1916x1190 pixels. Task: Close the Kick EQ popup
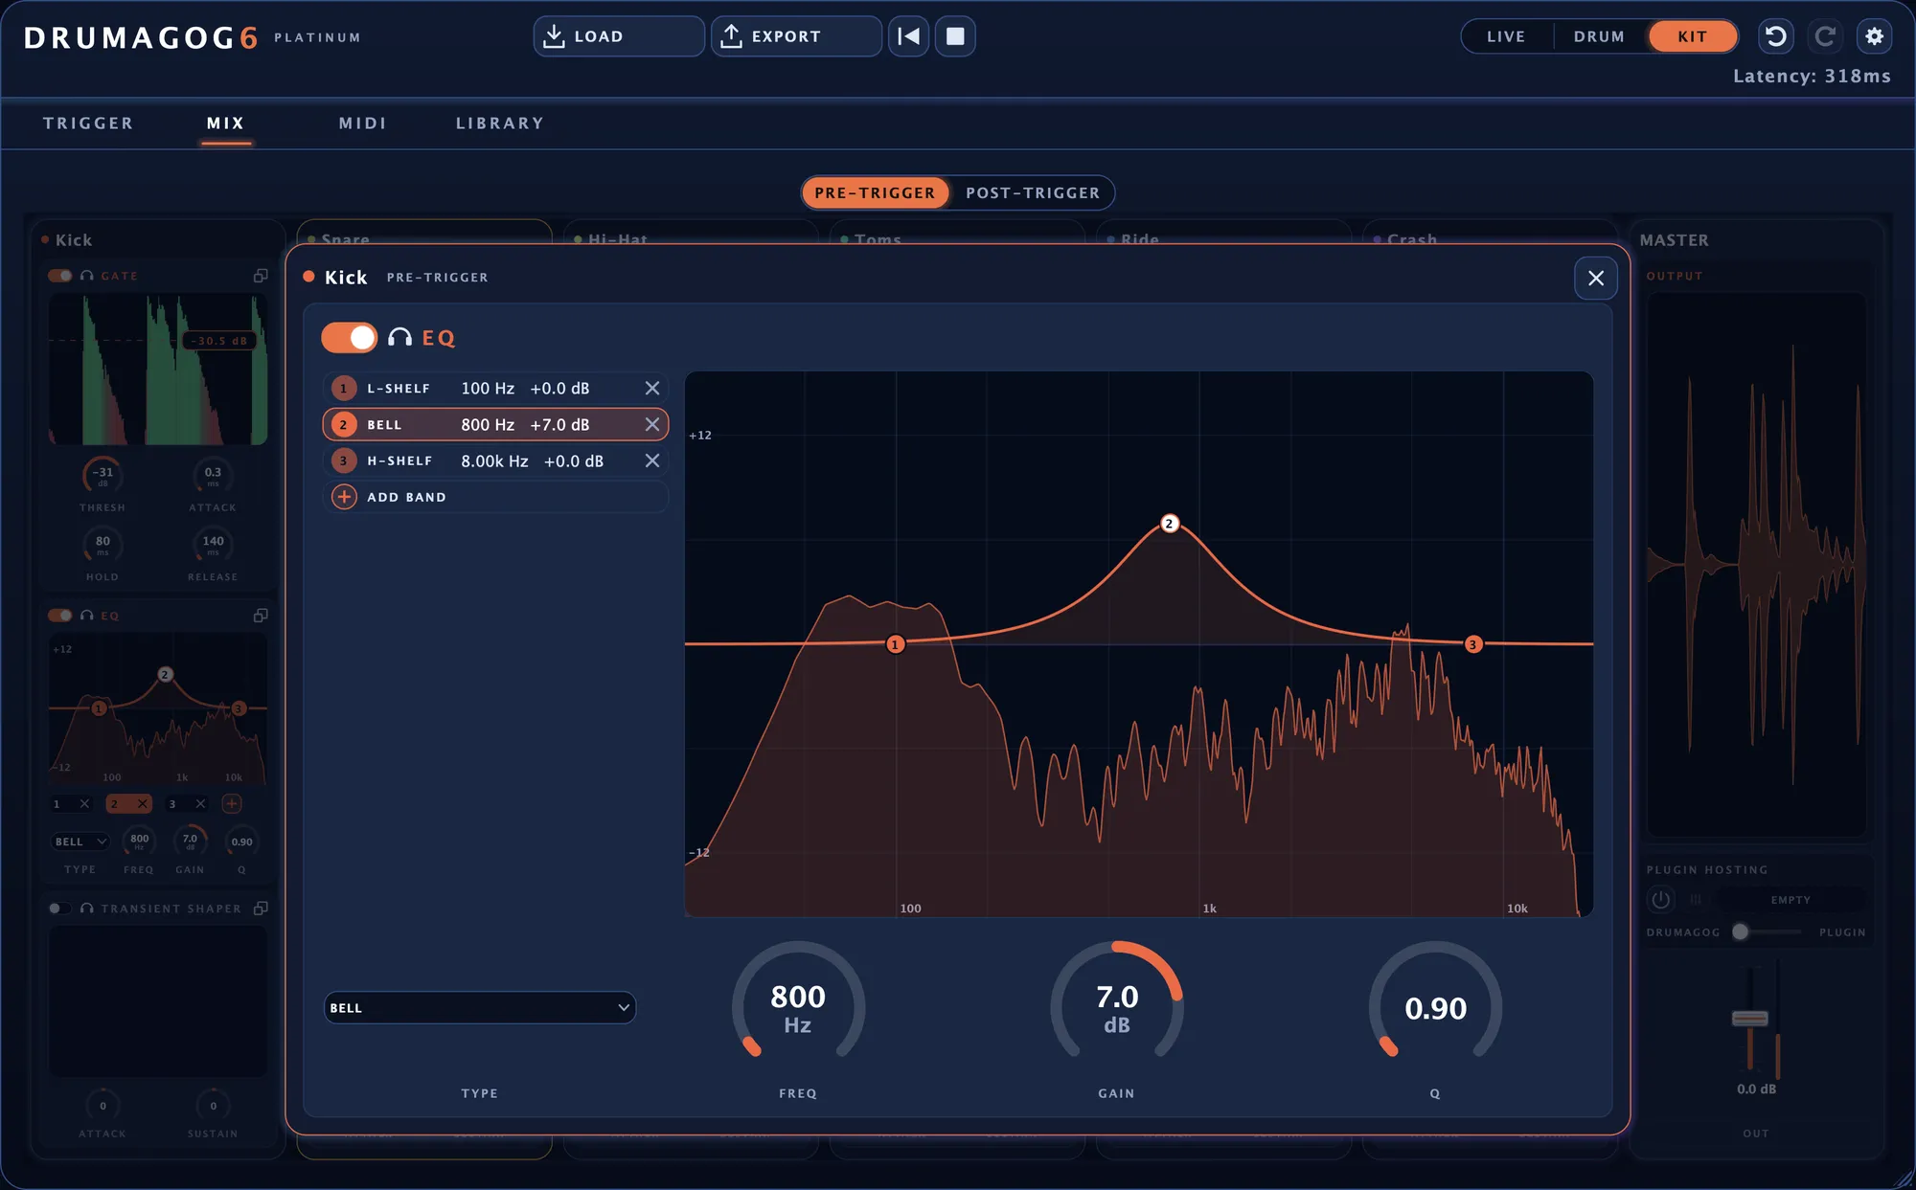click(x=1595, y=278)
